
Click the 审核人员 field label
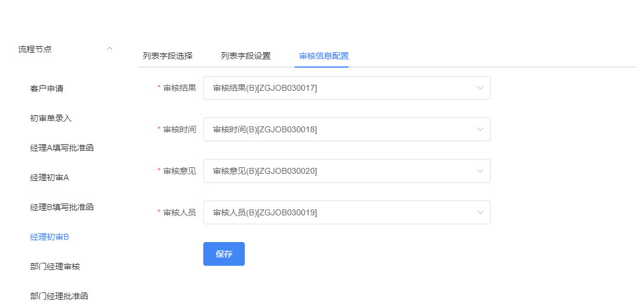(180, 212)
